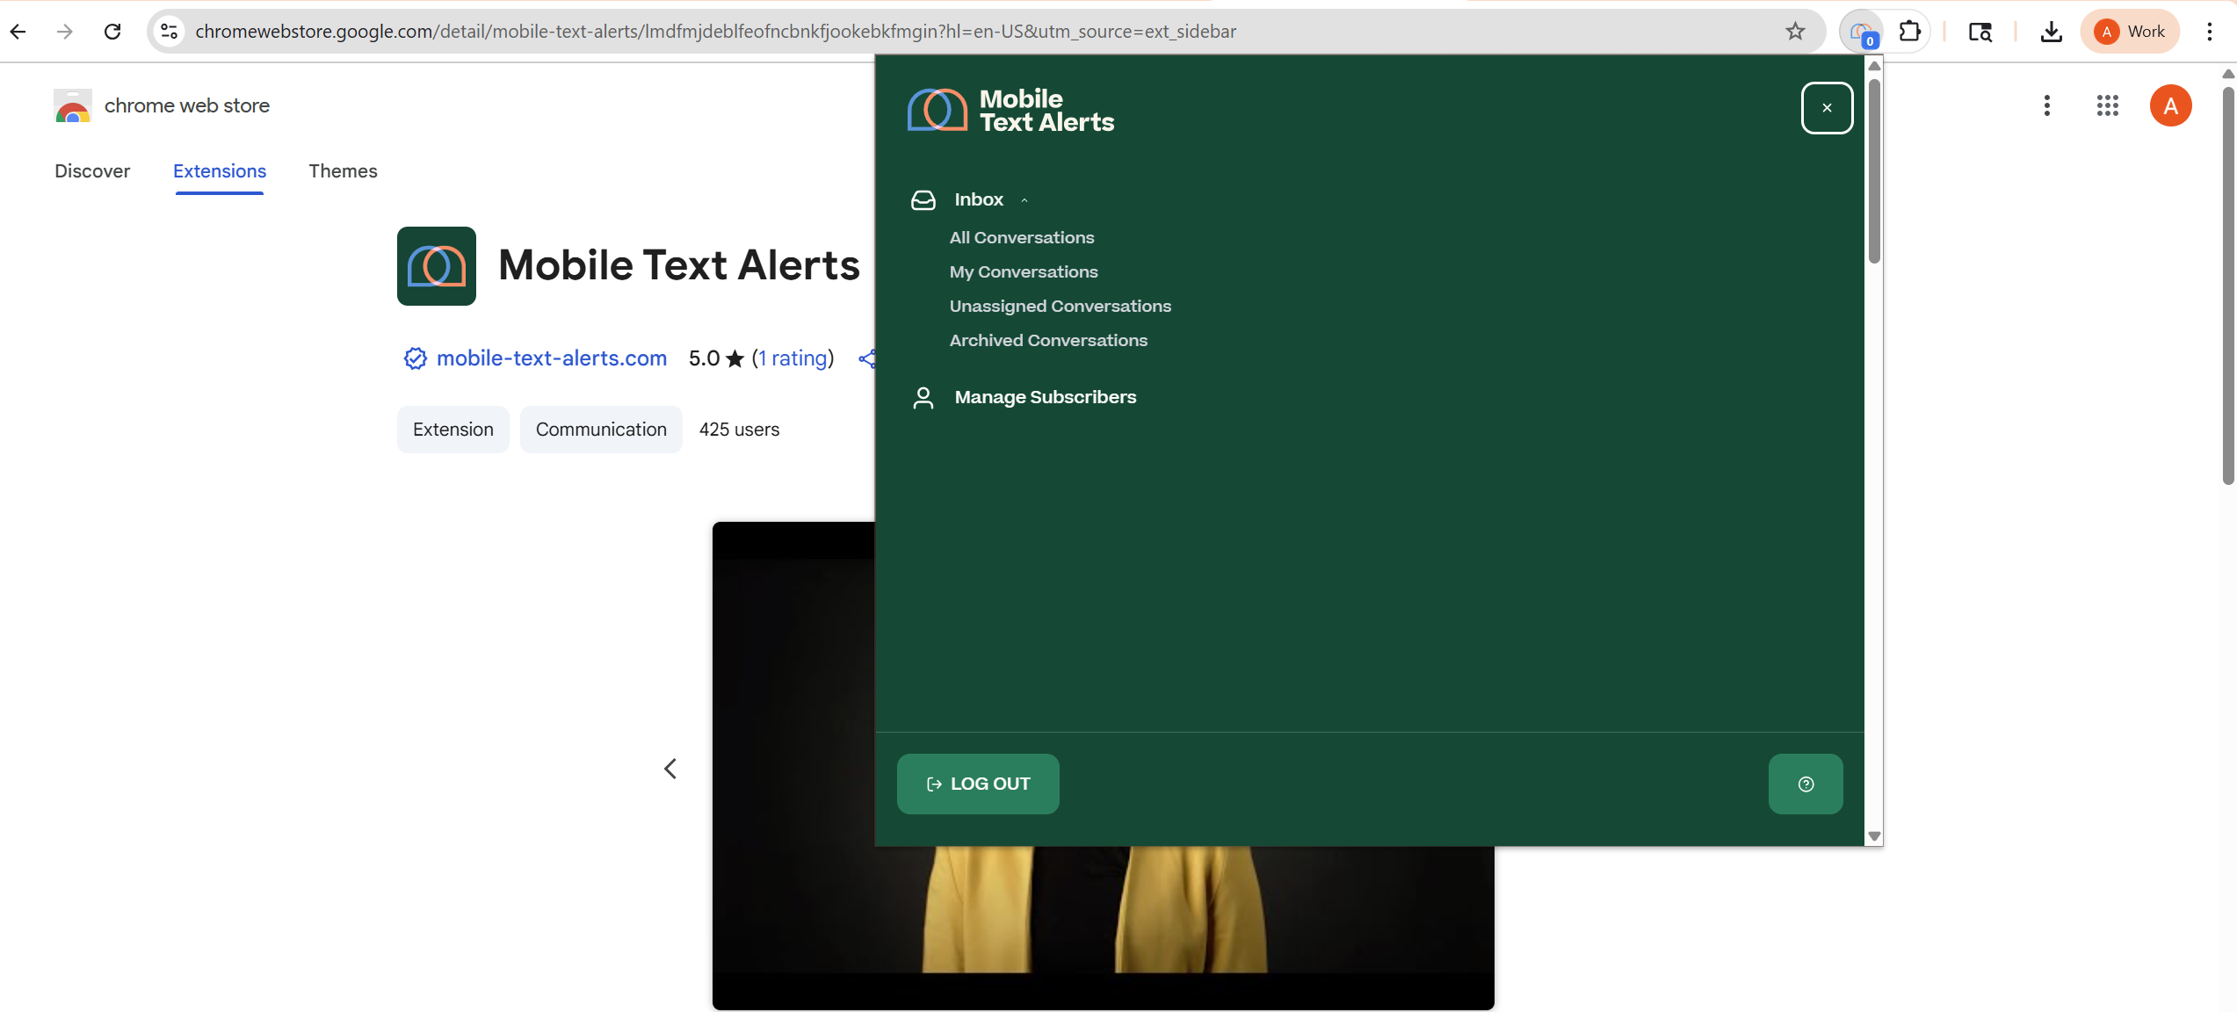Click the 425 users text

(x=739, y=430)
